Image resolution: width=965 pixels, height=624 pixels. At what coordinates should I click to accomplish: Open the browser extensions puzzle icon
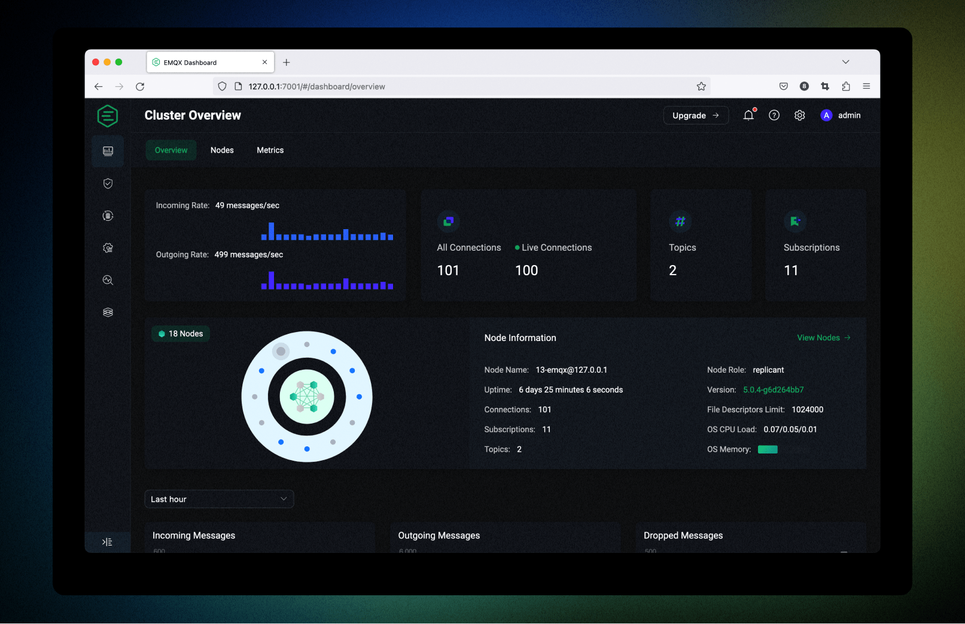[846, 86]
